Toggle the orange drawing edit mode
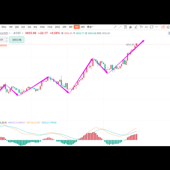Image resolution: width=170 pixels, height=170 pixels. coord(163,27)
